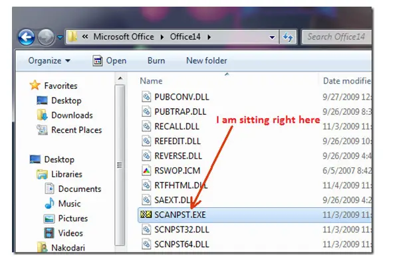
Task: Click the PUBCONV.DLL file icon
Action: coord(146,97)
